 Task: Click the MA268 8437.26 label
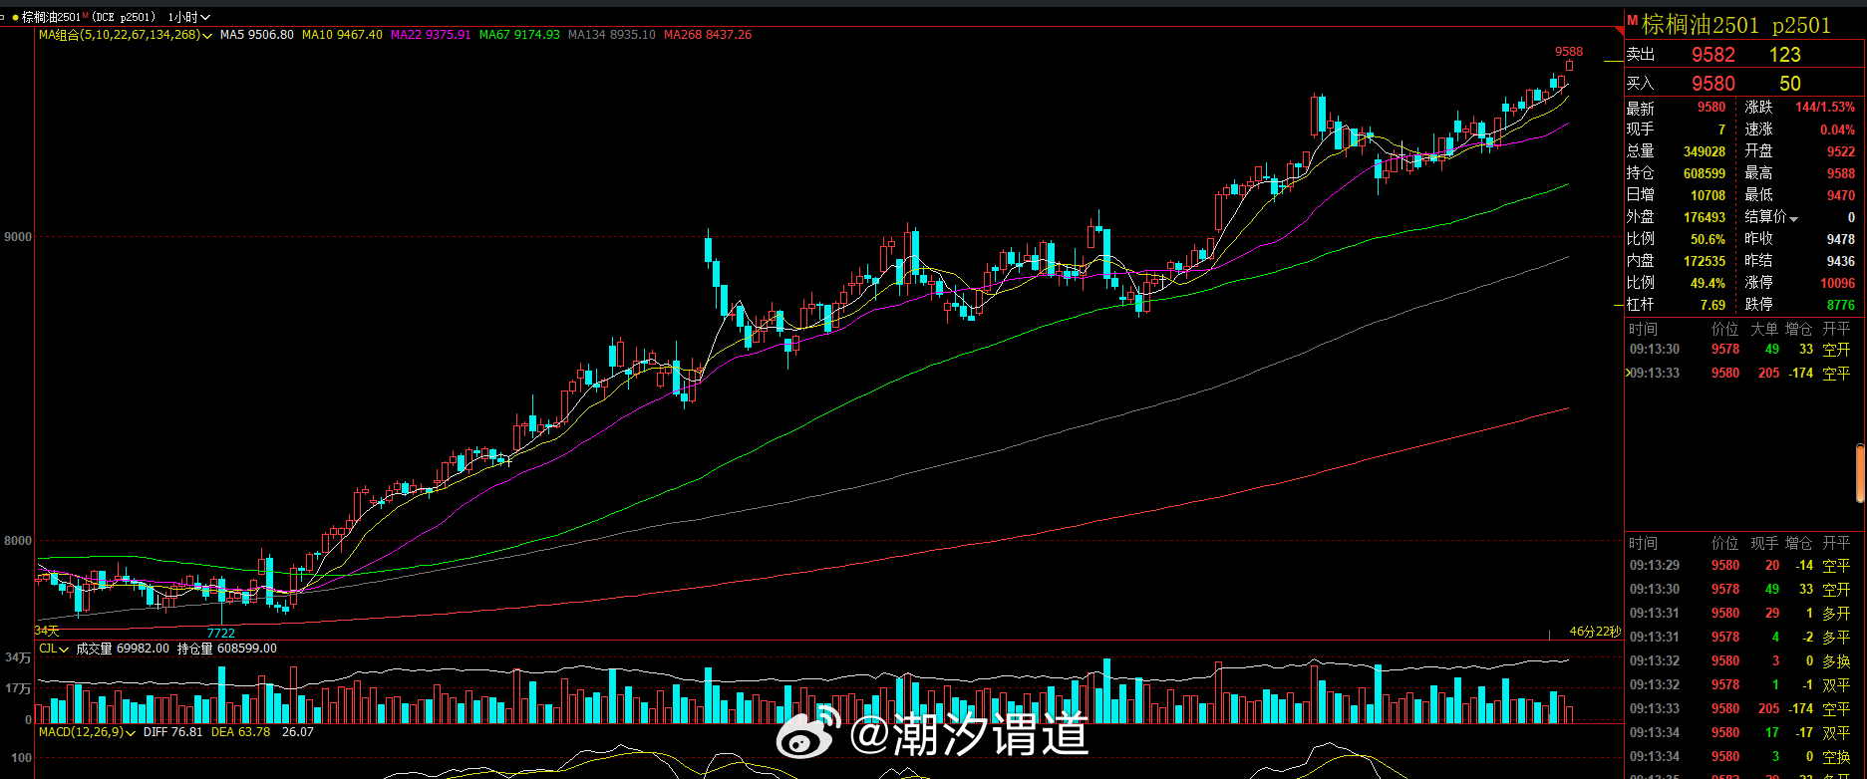click(708, 35)
